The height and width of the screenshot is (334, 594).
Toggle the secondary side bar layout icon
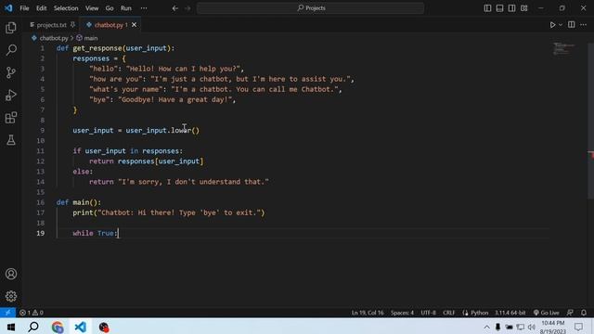tap(511, 8)
